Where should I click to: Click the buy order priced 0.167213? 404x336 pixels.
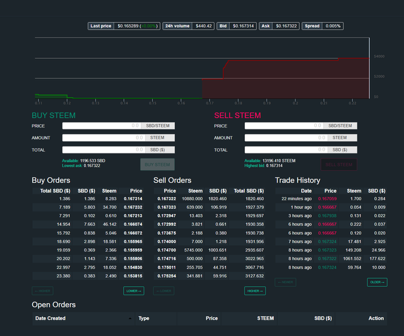click(88, 216)
